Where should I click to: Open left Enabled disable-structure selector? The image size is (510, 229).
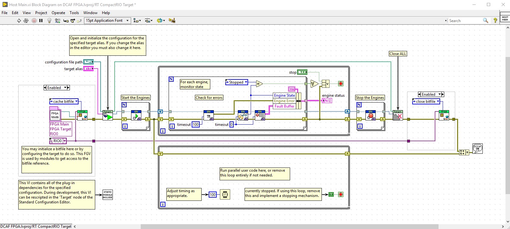click(x=57, y=87)
